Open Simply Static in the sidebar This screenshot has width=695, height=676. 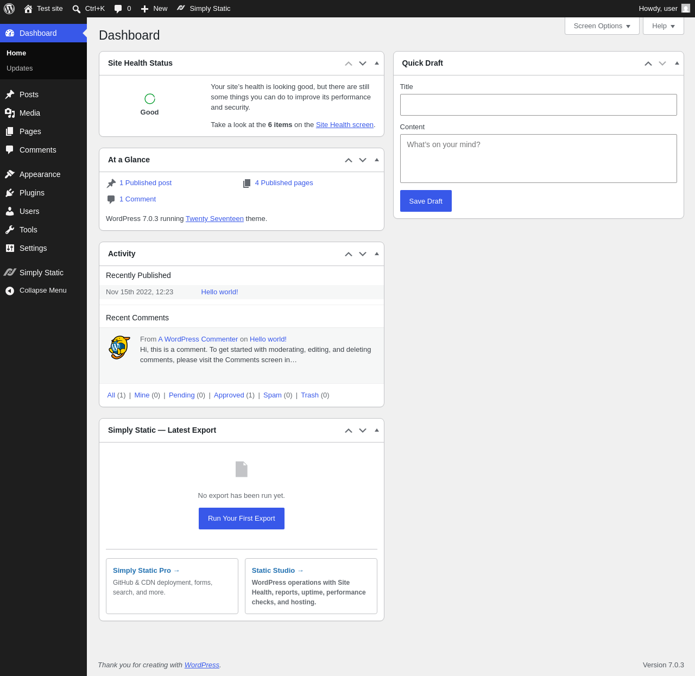point(43,273)
